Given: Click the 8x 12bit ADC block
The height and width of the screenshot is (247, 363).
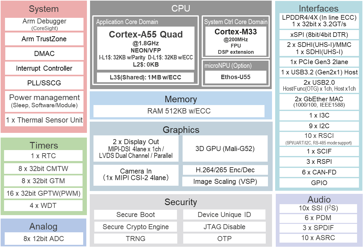Looking at the screenshot, I should coord(44,239).
